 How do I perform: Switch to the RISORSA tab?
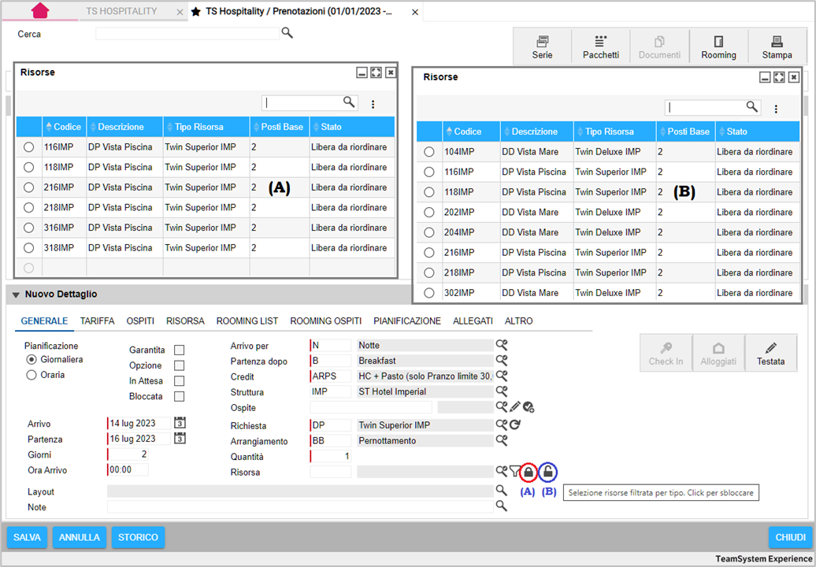pyautogui.click(x=185, y=321)
